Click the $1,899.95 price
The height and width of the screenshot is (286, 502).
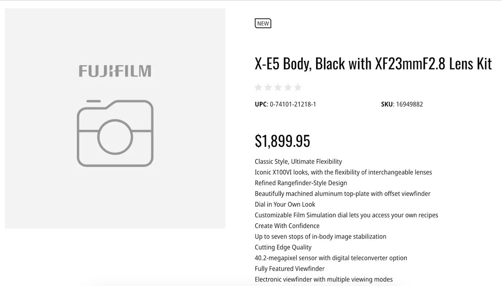coord(282,141)
